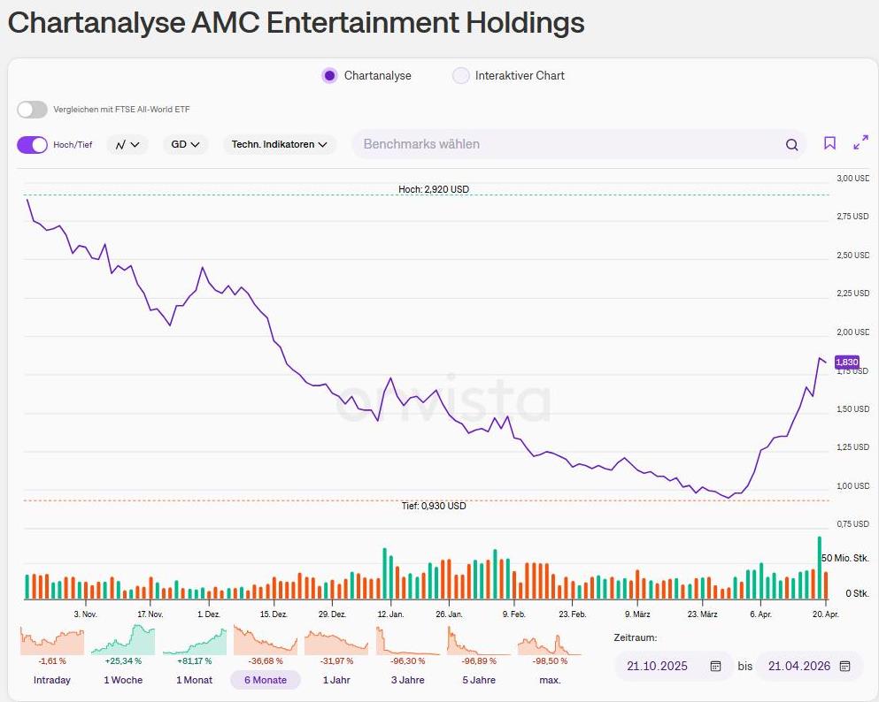Viewport: 879px width, 702px height.
Task: Switch to the Chartanalyse view
Action: 328,76
